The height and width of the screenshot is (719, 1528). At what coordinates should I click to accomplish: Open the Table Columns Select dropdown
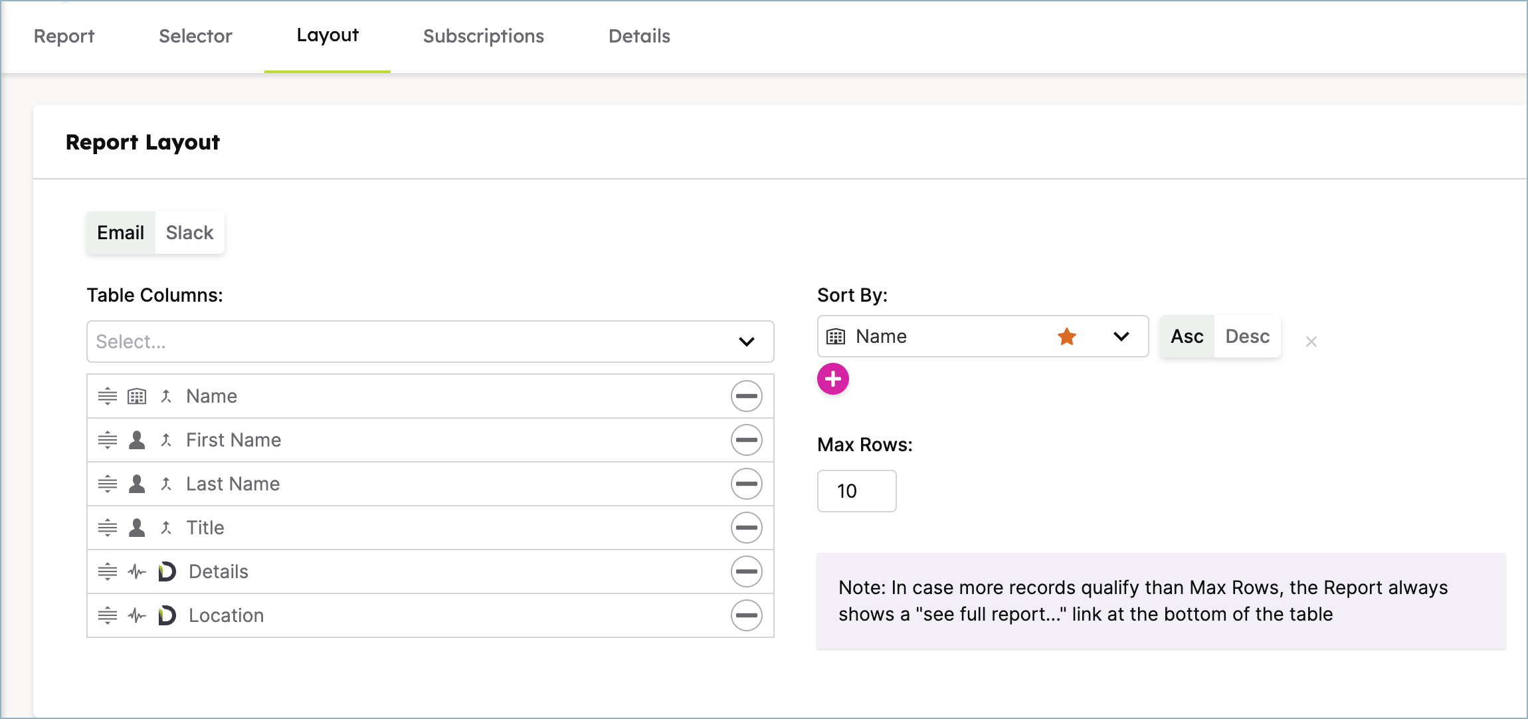430,342
